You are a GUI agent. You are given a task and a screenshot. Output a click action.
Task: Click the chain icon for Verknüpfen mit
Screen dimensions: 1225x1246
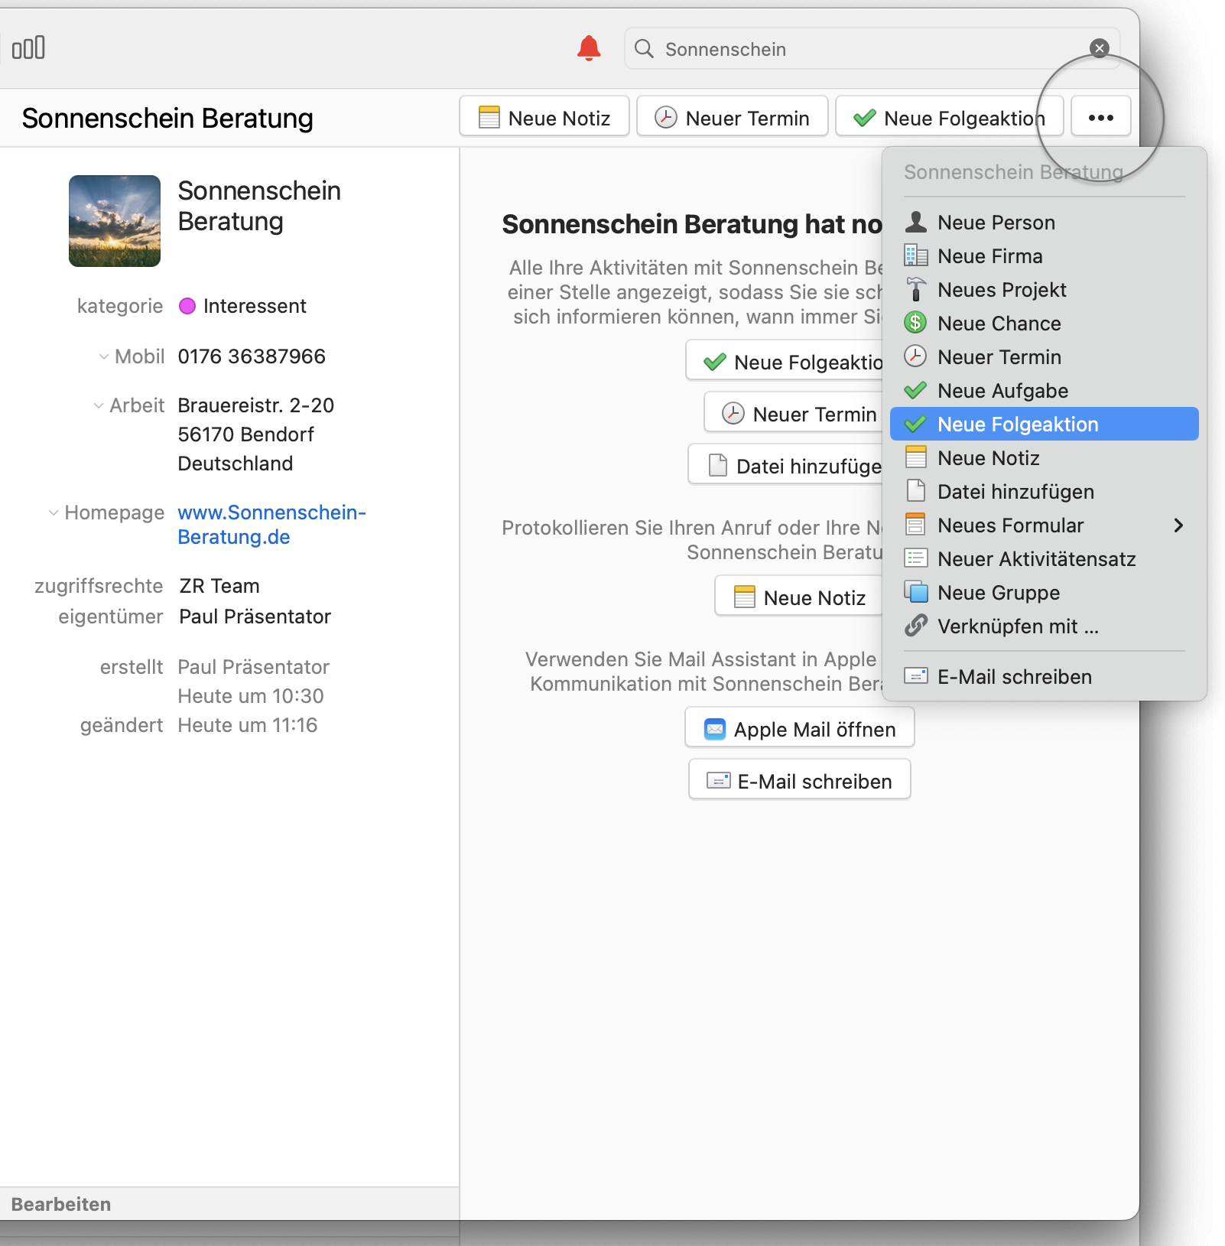915,626
